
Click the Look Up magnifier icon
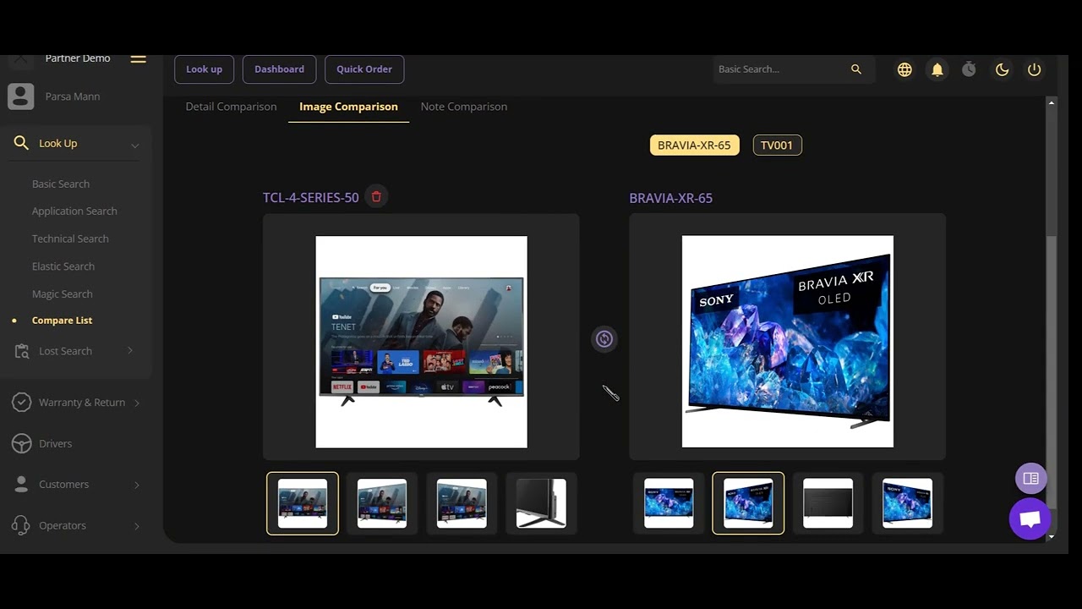(x=21, y=143)
